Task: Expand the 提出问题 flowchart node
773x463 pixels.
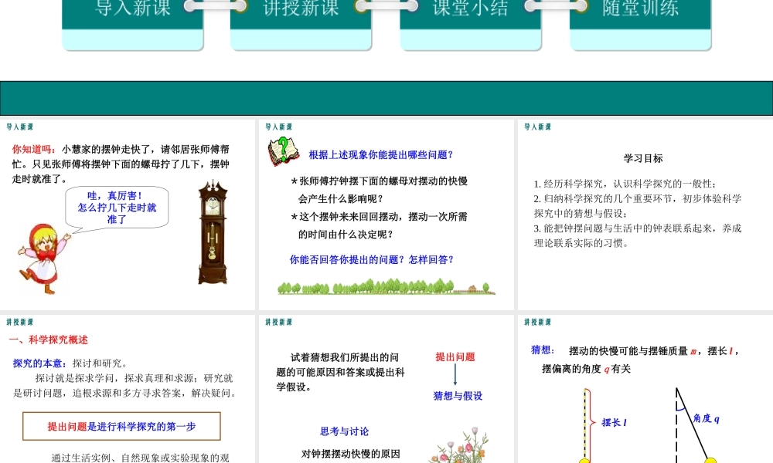Action: click(455, 357)
